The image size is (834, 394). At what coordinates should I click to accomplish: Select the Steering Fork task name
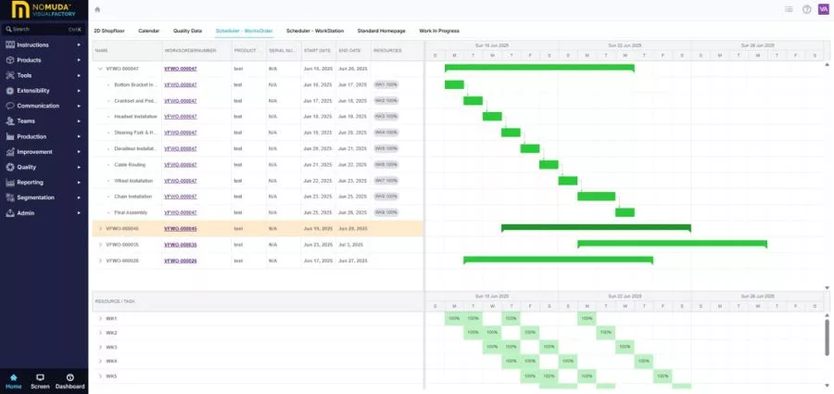136,133
